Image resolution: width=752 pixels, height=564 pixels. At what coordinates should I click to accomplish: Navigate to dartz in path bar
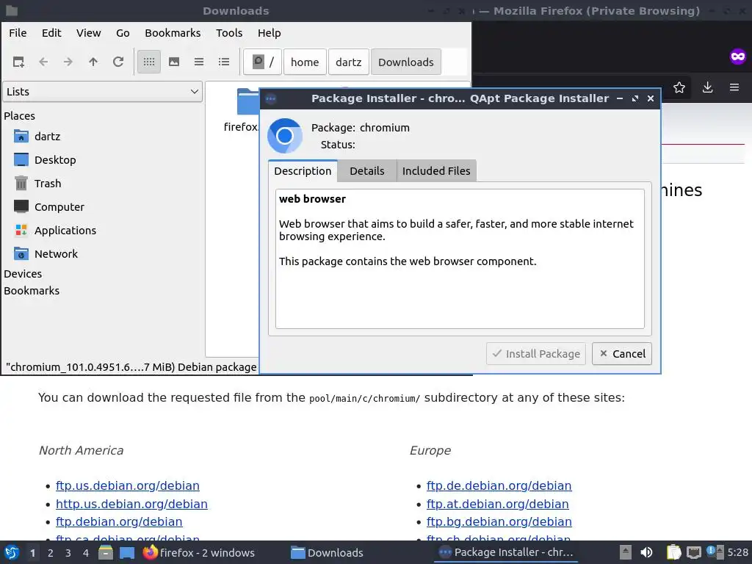point(349,62)
